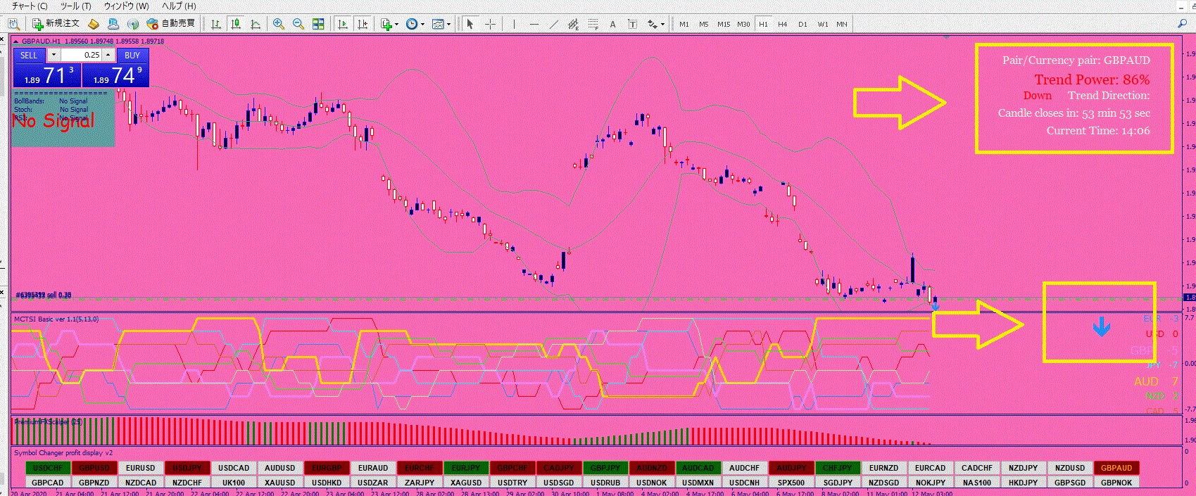The image size is (1196, 496).
Task: Switch symbol to XAUUSD
Action: [280, 483]
